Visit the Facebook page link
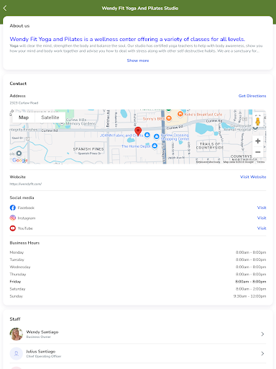Screen dimensions: 276x369 [262, 208]
